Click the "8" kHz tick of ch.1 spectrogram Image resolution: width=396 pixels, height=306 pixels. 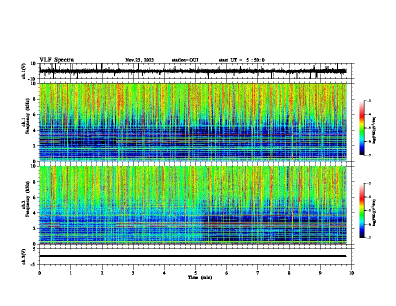click(x=35, y=99)
